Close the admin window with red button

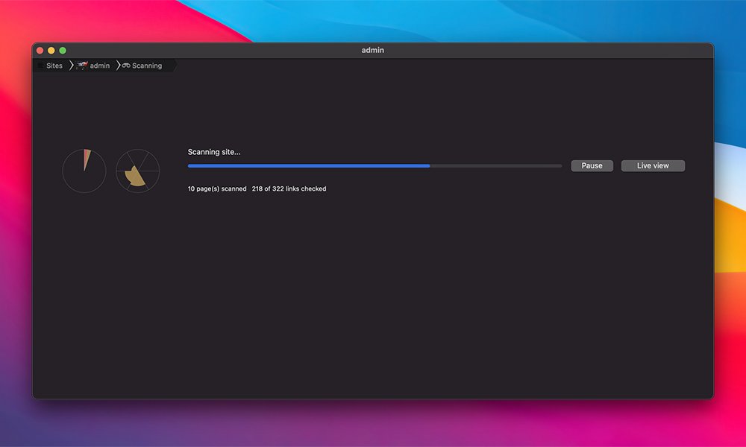pos(40,50)
